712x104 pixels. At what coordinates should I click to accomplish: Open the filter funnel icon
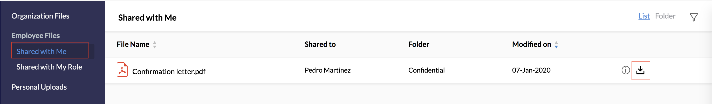coord(693,17)
